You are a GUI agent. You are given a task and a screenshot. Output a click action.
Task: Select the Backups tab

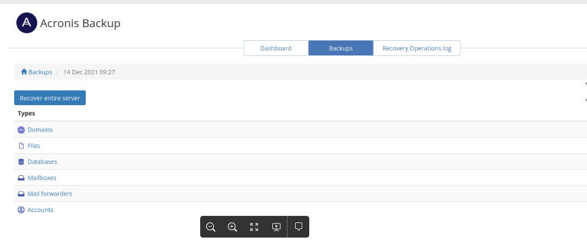341,48
